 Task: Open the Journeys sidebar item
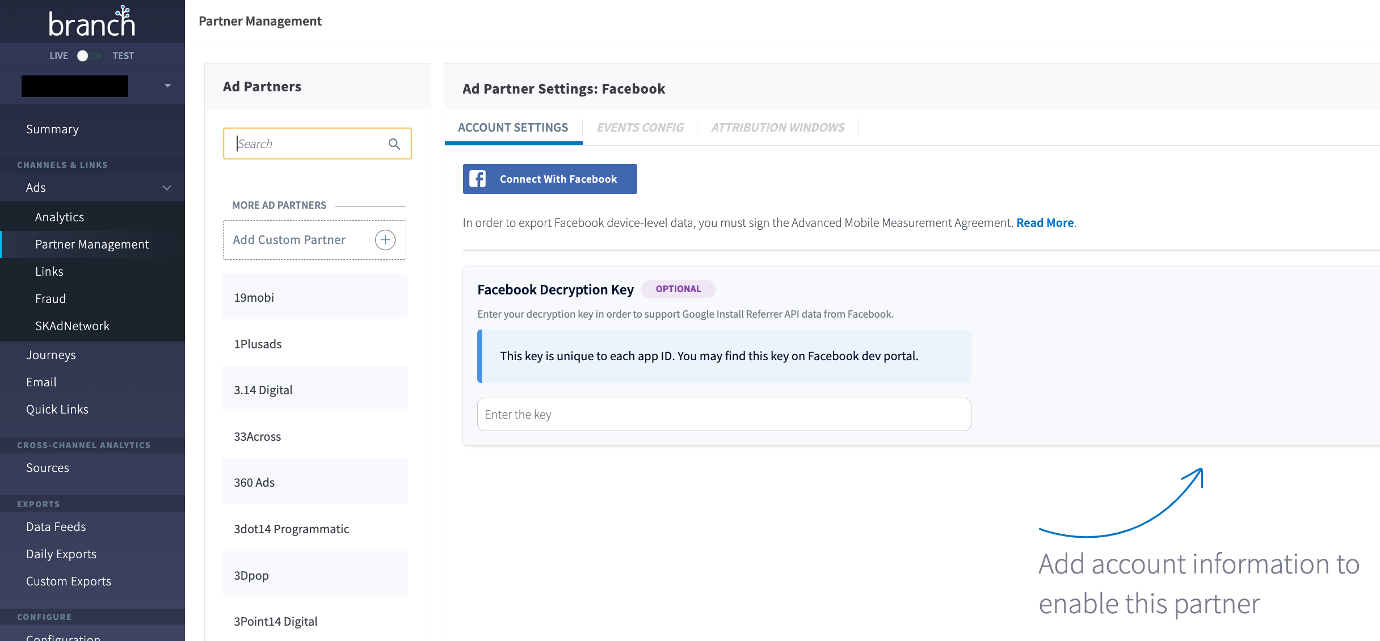51,355
